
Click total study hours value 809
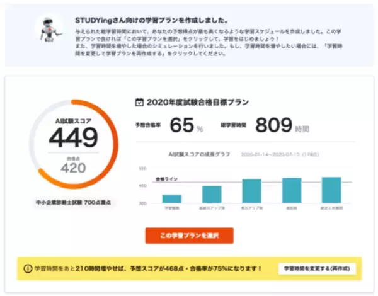(x=273, y=125)
